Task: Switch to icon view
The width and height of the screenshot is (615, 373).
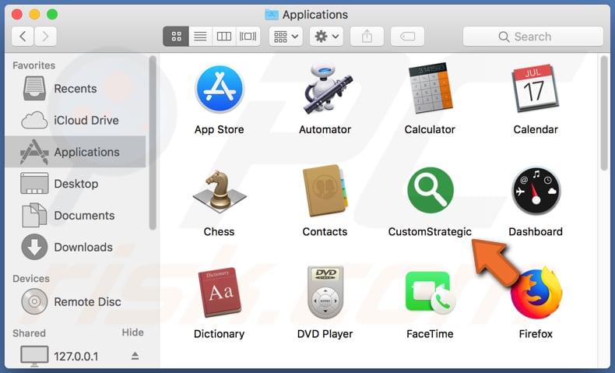Action: coord(176,37)
